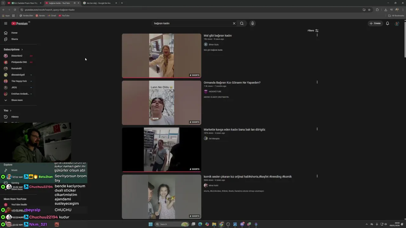Open watch History

(18, 117)
